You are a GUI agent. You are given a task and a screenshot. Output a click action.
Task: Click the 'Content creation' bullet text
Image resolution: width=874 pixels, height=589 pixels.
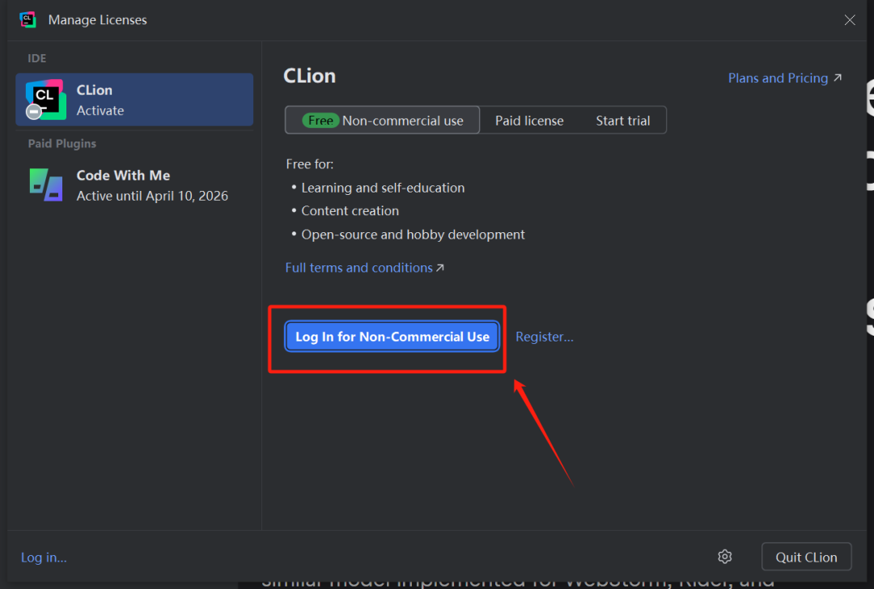pyautogui.click(x=350, y=210)
